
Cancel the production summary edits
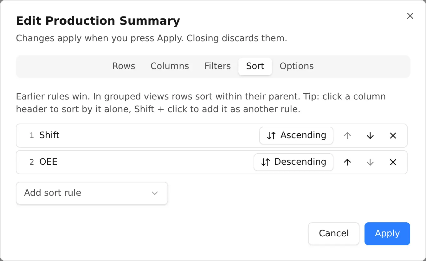[x=334, y=234]
